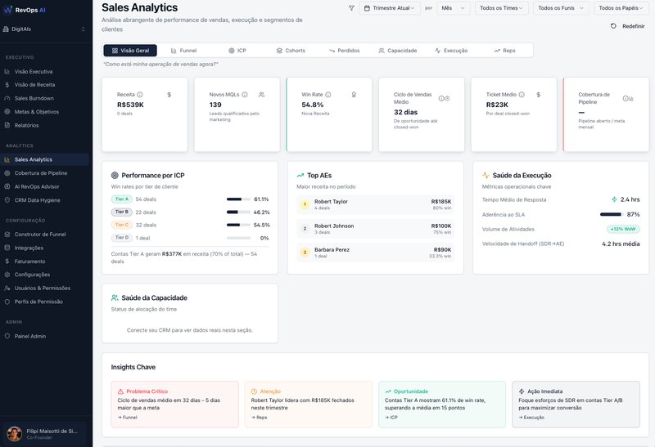This screenshot has height=447, width=655.
Task: Switch to the ICP tab
Action: click(237, 51)
